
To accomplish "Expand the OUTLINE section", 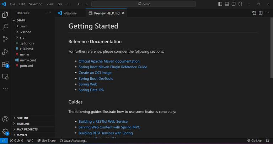I will [x=22, y=118].
